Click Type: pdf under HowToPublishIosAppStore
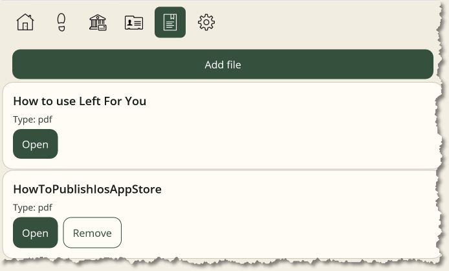 (32, 208)
